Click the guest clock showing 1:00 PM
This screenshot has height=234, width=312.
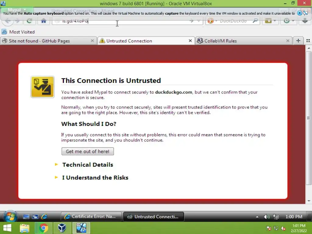[x=294, y=217]
